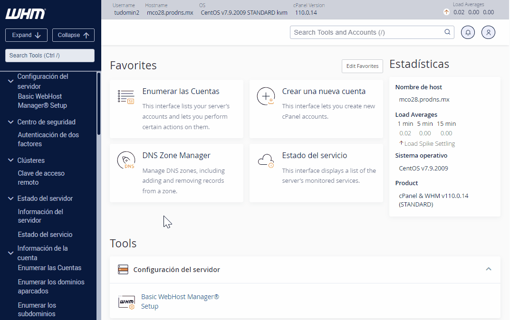The width and height of the screenshot is (510, 320).
Task: Click the search magnifier icon
Action: 447,32
